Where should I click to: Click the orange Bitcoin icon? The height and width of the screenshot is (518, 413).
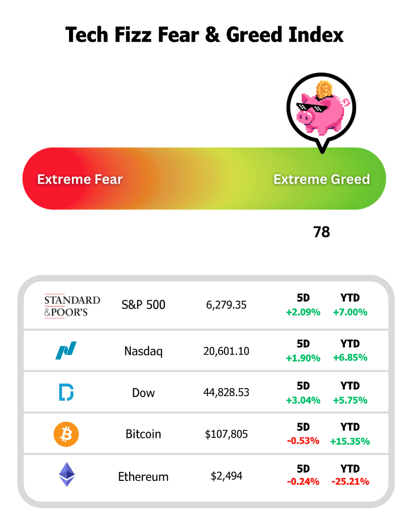pos(66,434)
